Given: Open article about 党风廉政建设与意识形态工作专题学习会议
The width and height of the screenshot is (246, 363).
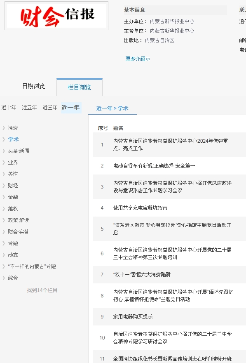Looking at the screenshot, I should point(173,187).
